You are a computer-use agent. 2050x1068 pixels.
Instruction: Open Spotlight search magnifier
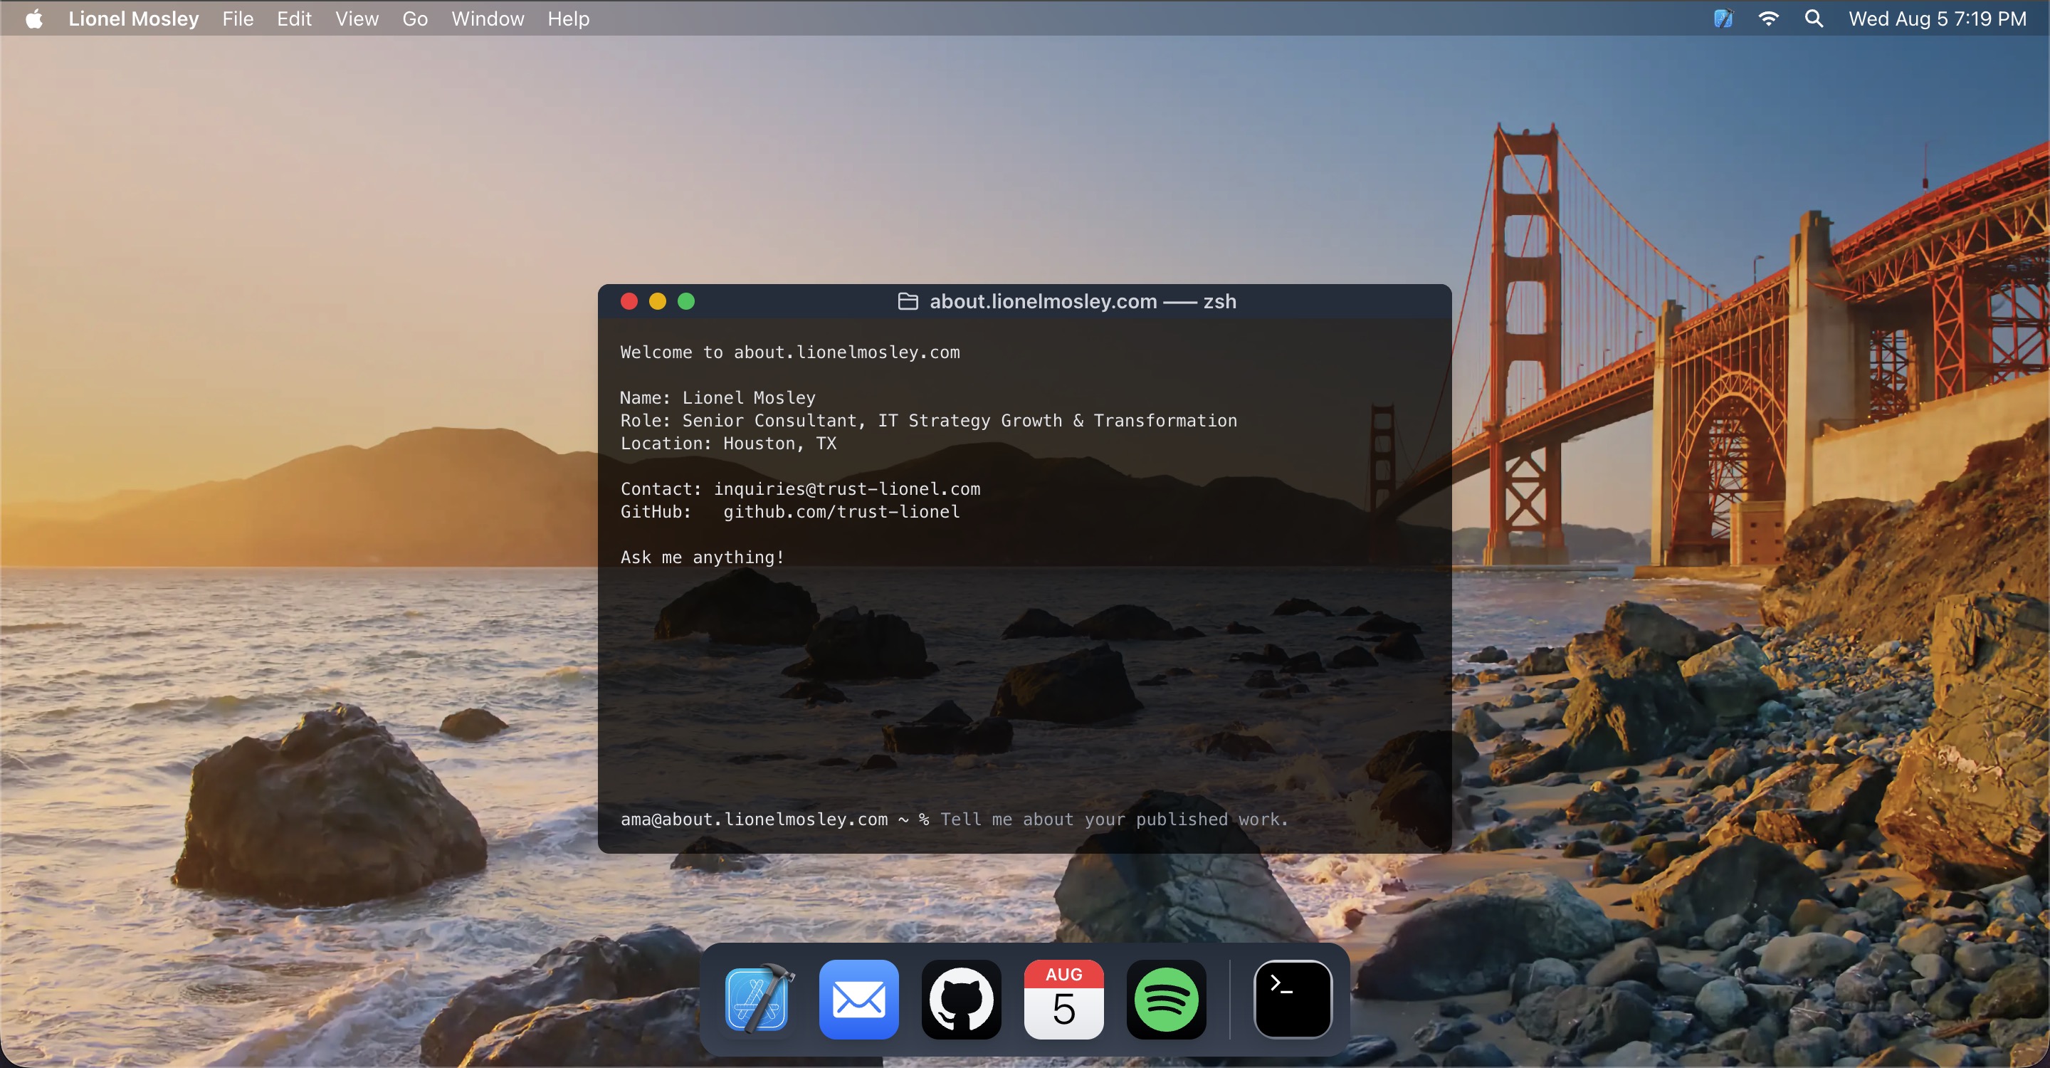tap(1814, 19)
